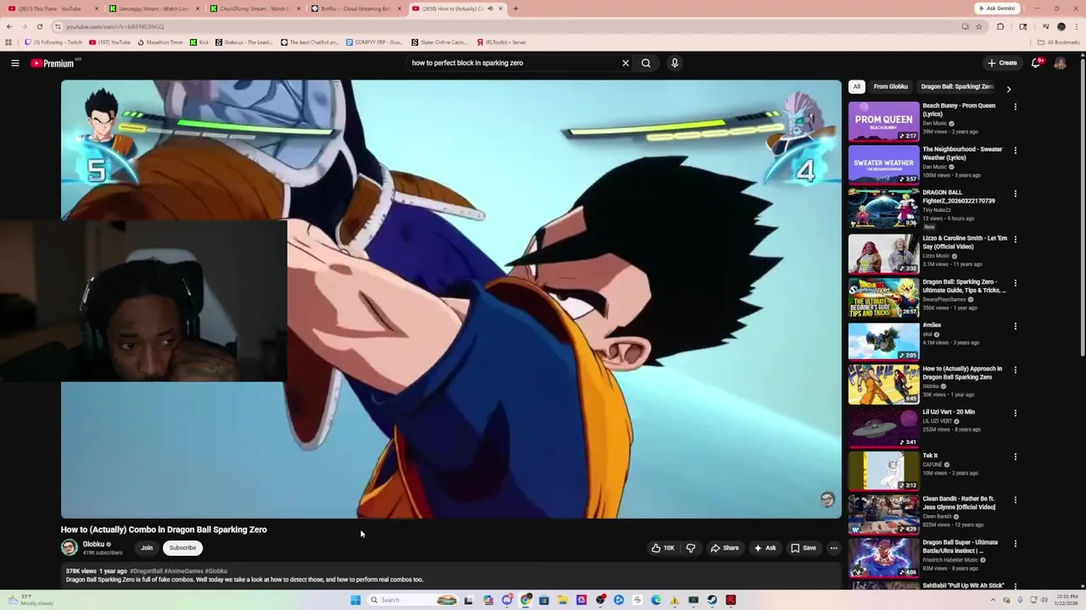Open How to (Actually) Approach thumbnail
Viewport: 1086px width, 610px height.
[883, 384]
